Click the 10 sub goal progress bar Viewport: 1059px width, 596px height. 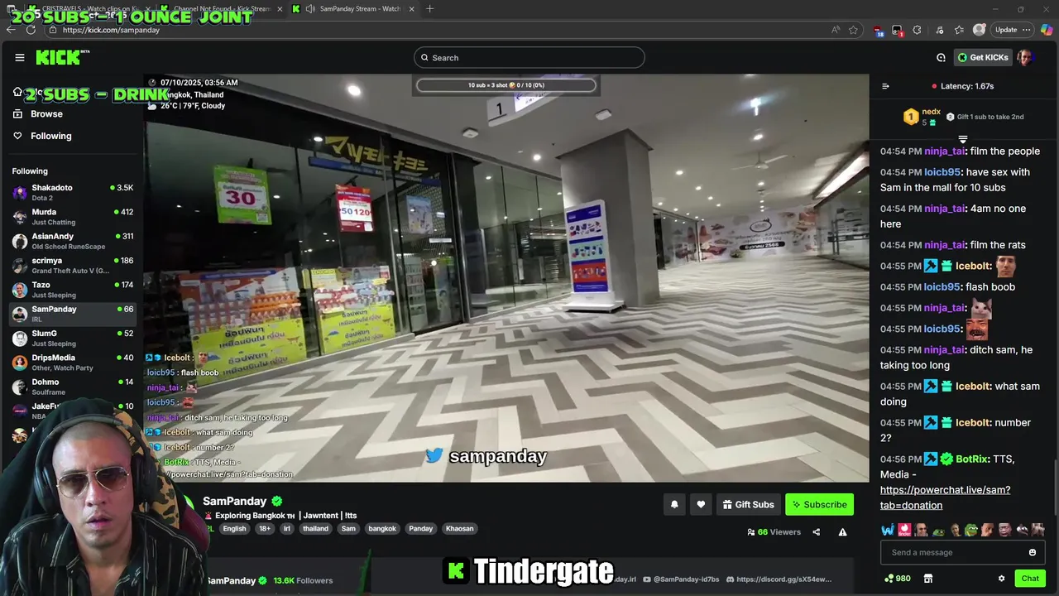click(x=506, y=85)
